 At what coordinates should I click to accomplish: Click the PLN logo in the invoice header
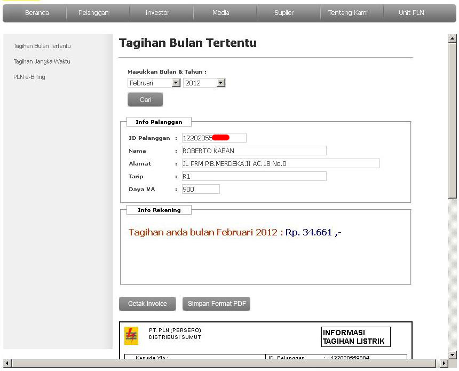[133, 334]
